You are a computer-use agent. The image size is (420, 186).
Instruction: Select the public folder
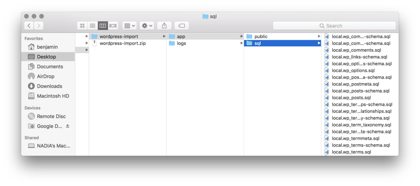283,36
